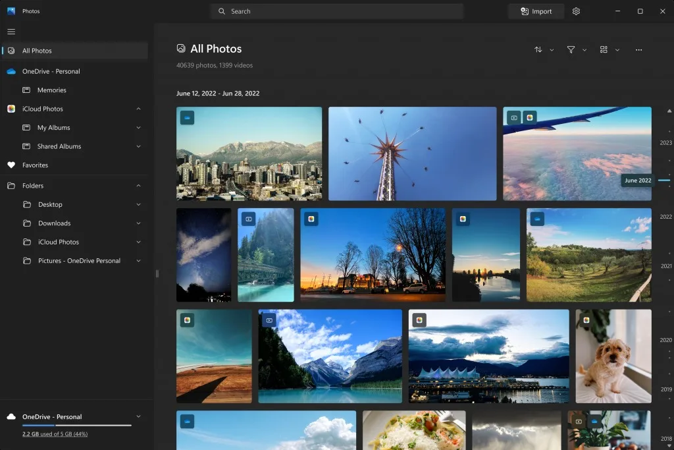Open the three-dot more options menu
Image resolution: width=674 pixels, height=450 pixels.
click(638, 49)
